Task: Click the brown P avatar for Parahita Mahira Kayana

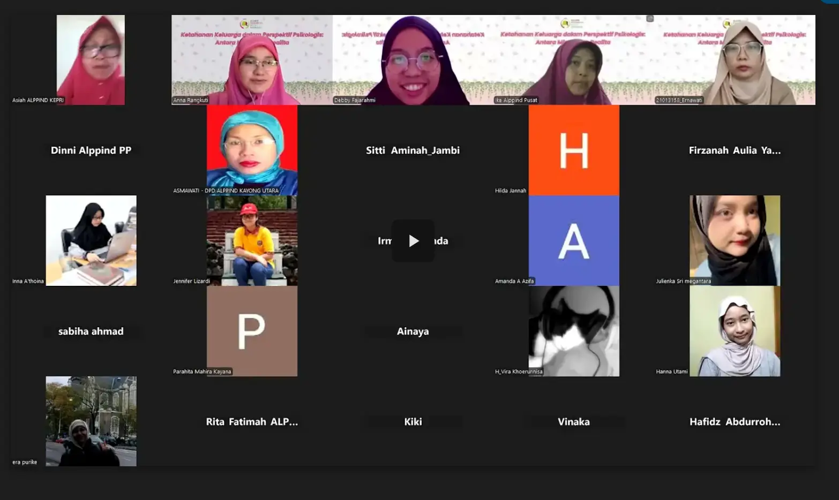Action: pyautogui.click(x=252, y=331)
